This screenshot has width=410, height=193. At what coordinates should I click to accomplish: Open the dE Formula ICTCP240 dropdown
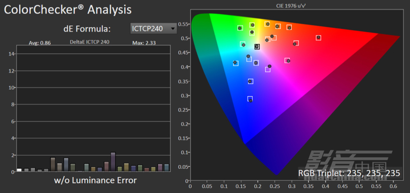pyautogui.click(x=153, y=28)
